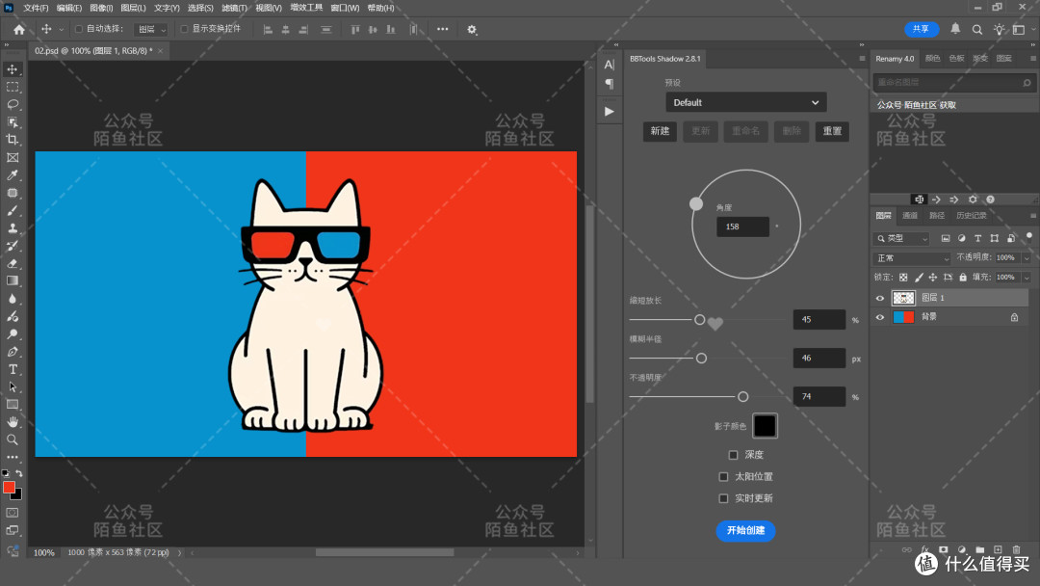Screen dimensions: 1040x586
Task: Select the Eraser tool
Action: click(12, 263)
